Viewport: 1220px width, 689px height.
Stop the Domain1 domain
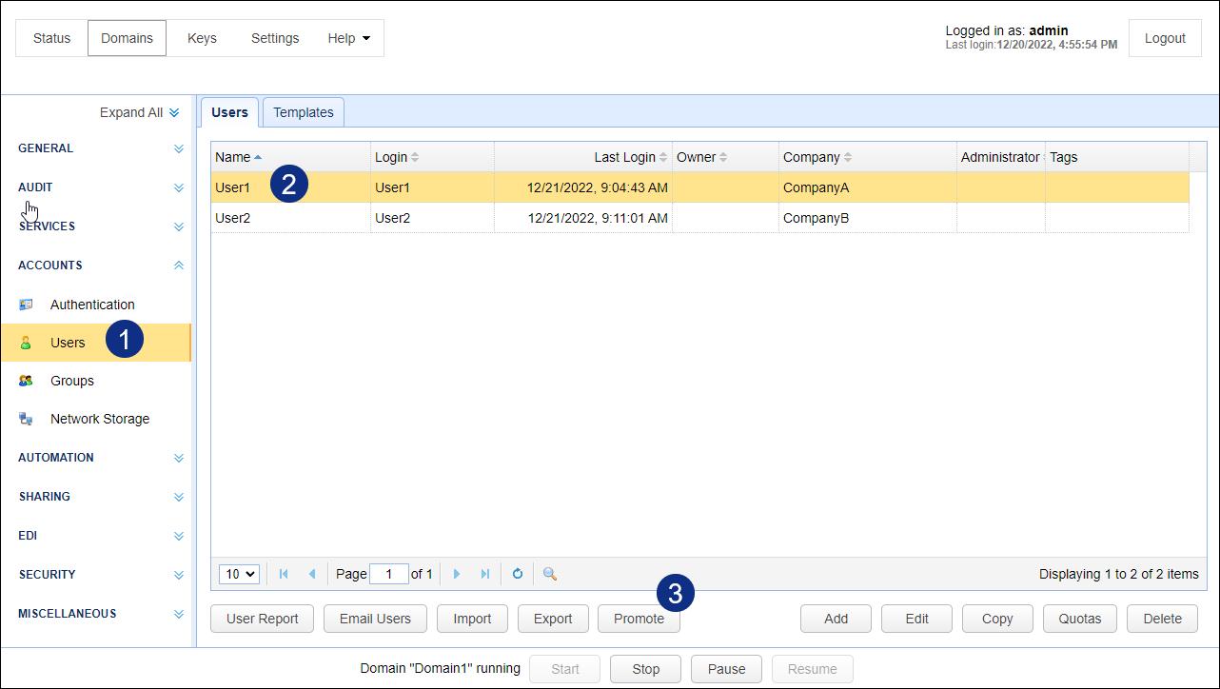point(645,669)
